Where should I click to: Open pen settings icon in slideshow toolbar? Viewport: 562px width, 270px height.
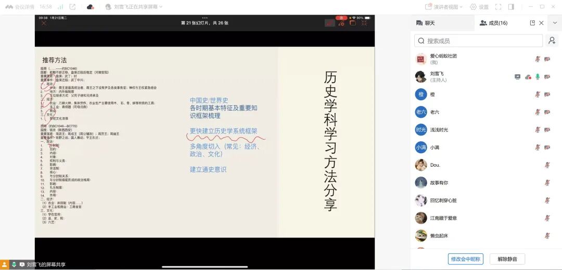coord(341,23)
